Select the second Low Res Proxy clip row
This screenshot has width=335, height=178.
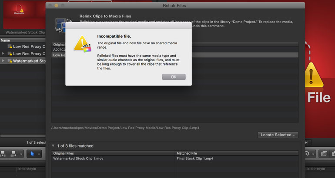23,54
